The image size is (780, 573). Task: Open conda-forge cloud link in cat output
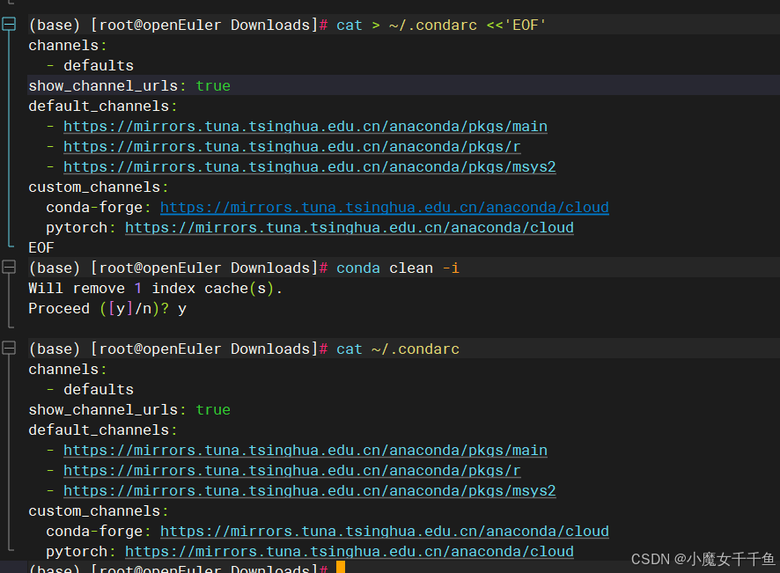385,532
